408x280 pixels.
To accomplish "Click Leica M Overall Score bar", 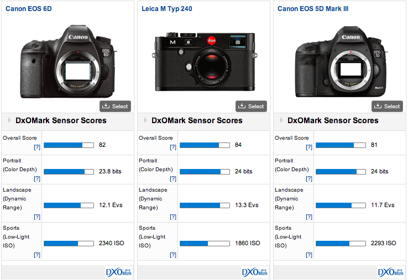I will (x=205, y=145).
